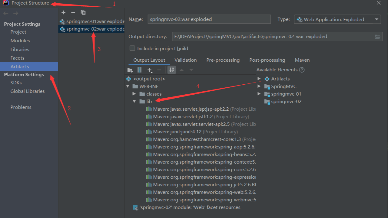The width and height of the screenshot is (388, 218).
Task: Click the IntelliJ IDEA logo in the title bar
Action: (x=6, y=3)
